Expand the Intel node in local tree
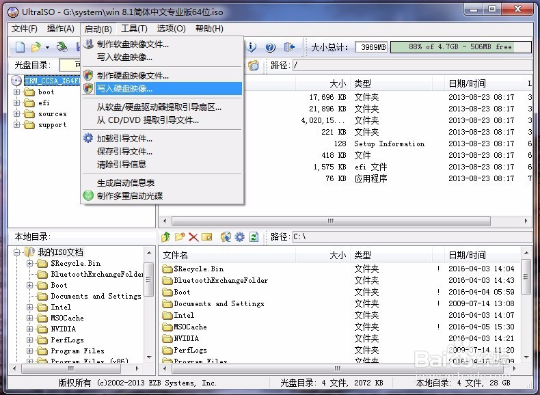540x395 pixels. 30,307
